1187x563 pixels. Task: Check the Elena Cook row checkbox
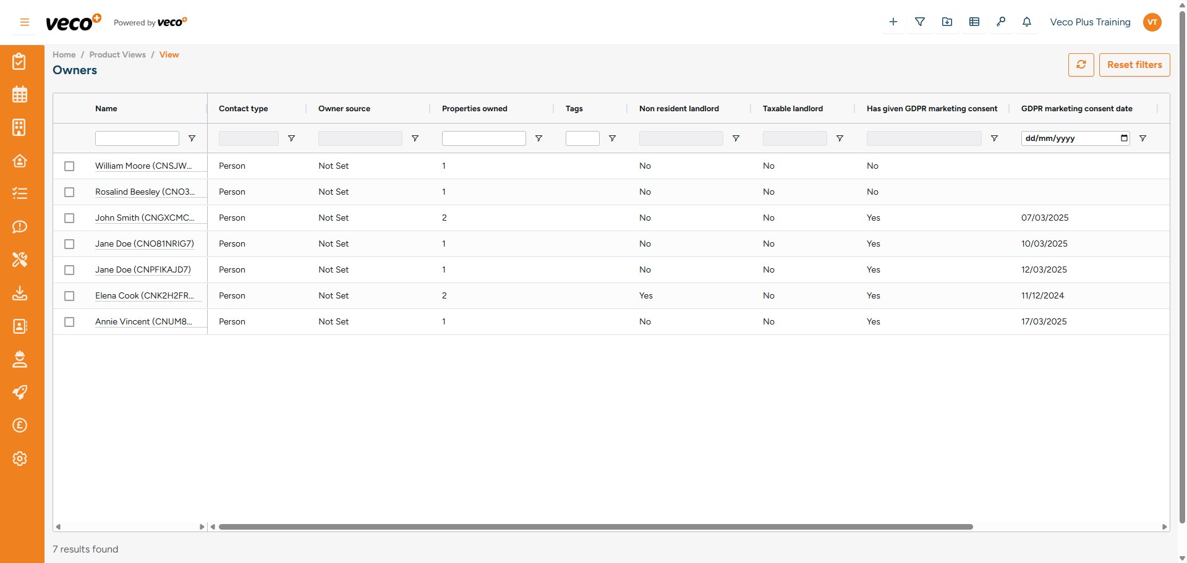(x=69, y=296)
